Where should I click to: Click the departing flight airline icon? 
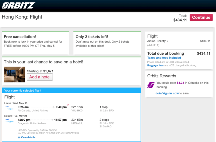click(x=9, y=108)
